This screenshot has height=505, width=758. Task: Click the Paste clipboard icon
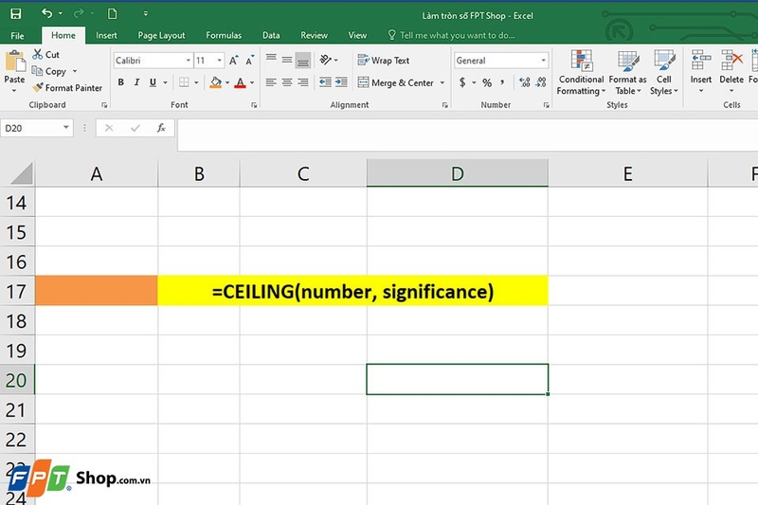(x=15, y=62)
